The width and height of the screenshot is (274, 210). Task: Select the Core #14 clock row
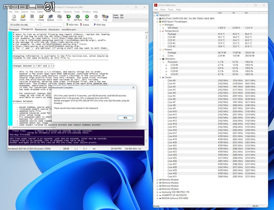tap(210, 124)
